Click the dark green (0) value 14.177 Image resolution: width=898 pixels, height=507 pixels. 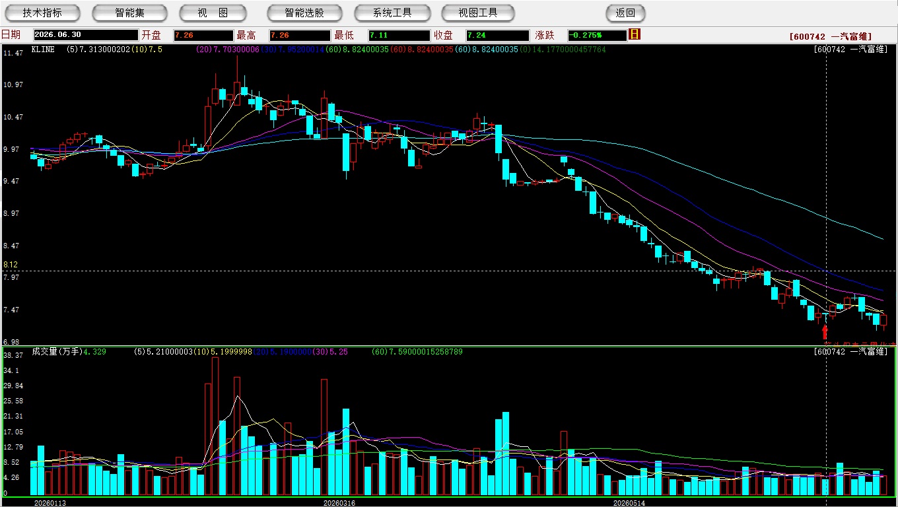click(x=563, y=50)
